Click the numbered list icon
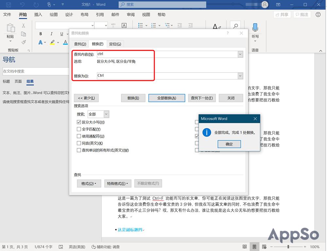Image resolution: width=327 pixels, height=251 pixels. tap(153, 25)
